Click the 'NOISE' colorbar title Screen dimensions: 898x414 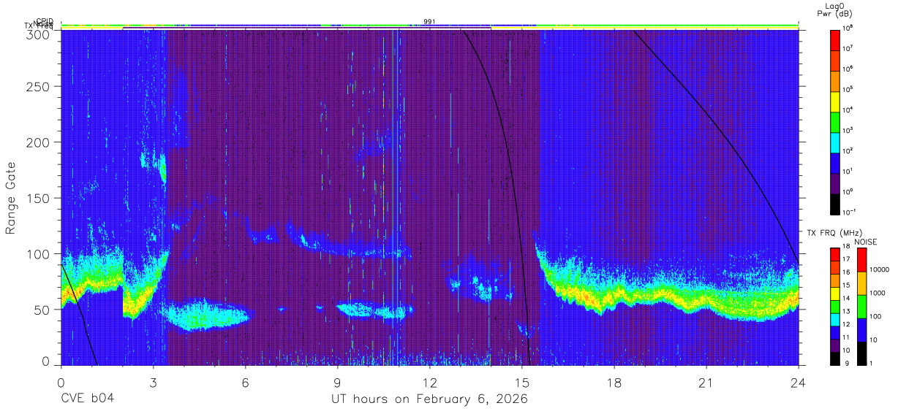[x=866, y=242]
